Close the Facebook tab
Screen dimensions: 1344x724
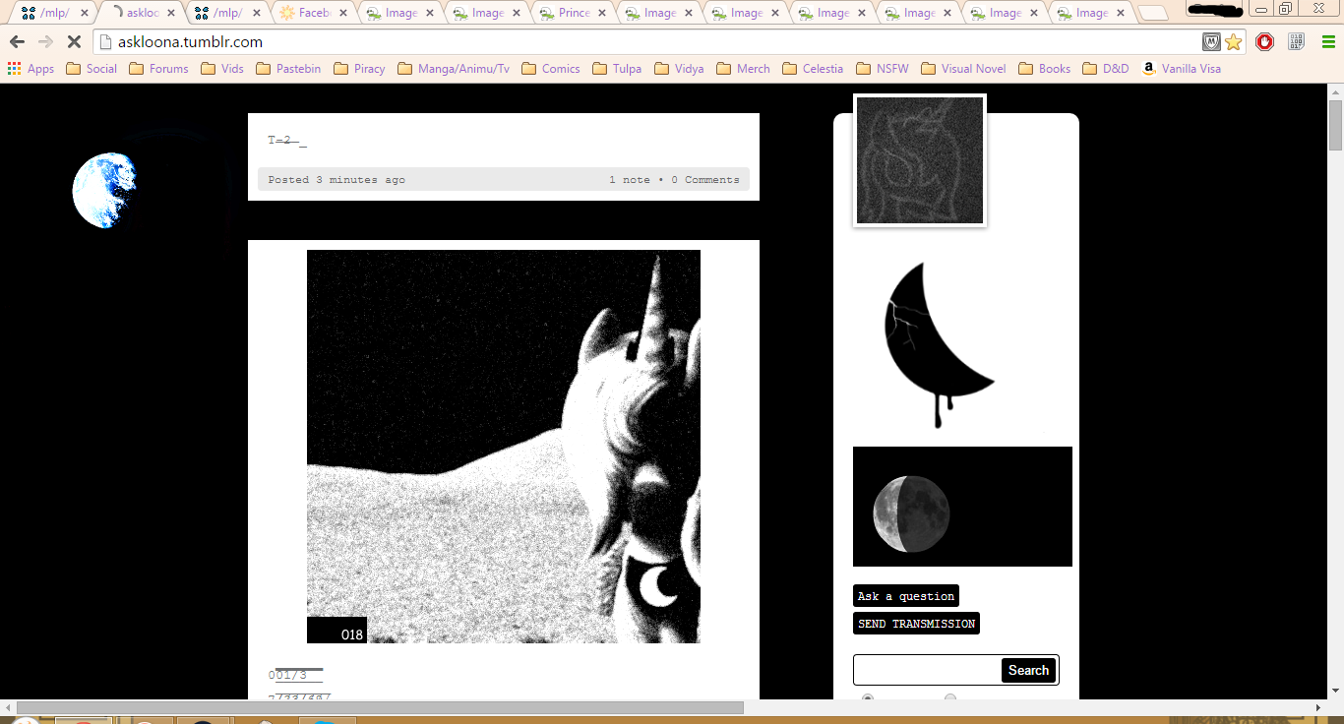pos(343,13)
